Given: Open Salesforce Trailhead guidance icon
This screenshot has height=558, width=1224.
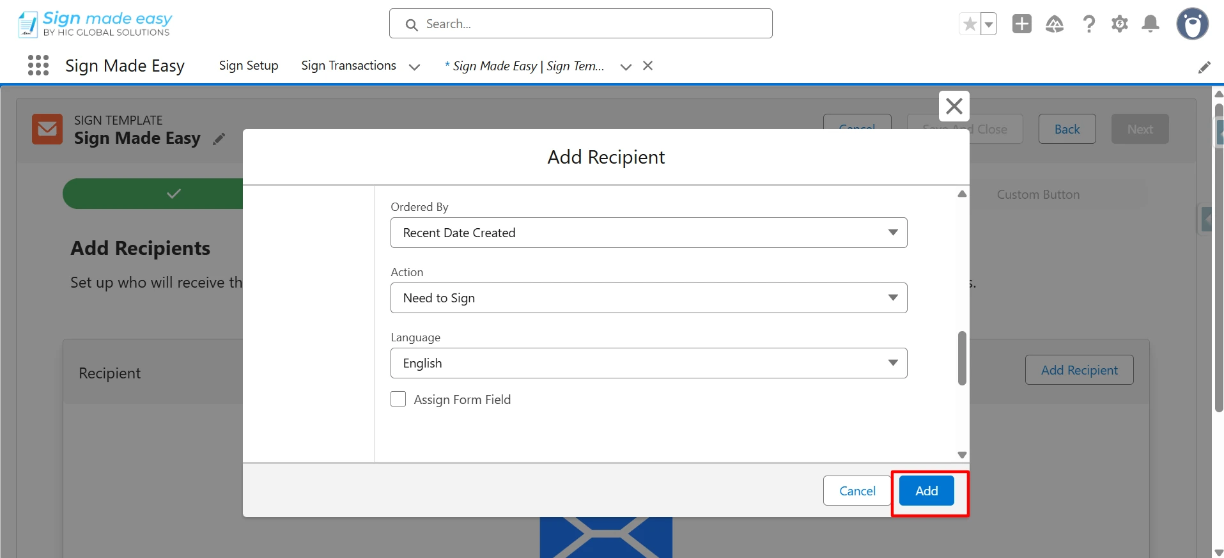Looking at the screenshot, I should 1055,24.
